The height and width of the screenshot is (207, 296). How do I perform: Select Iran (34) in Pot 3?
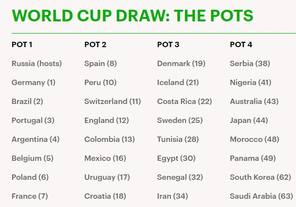tap(173, 196)
